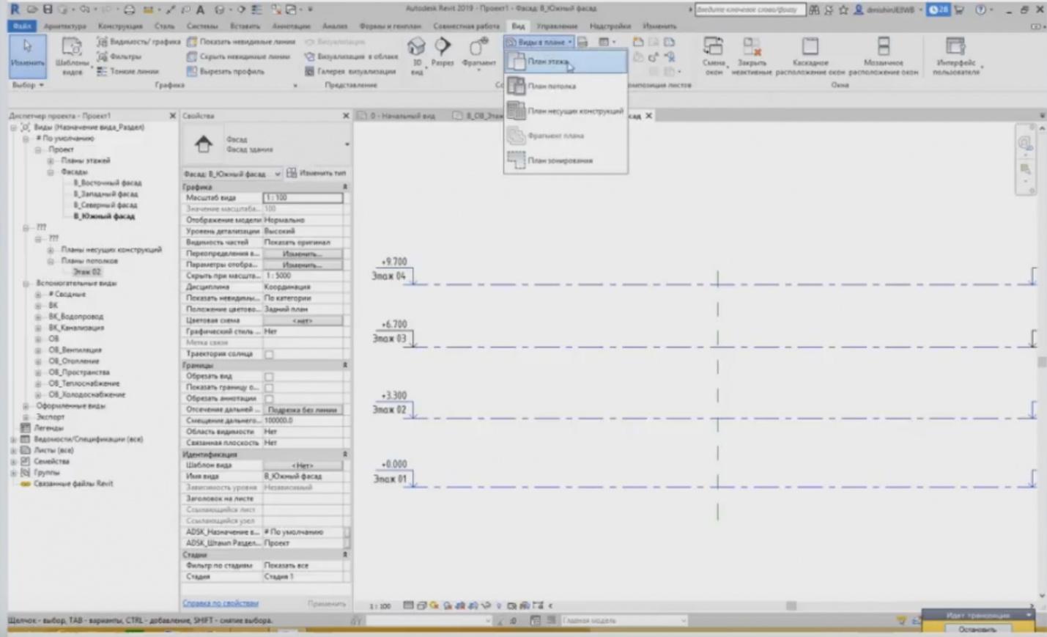Check the Обрезать вид checkbox

point(269,377)
